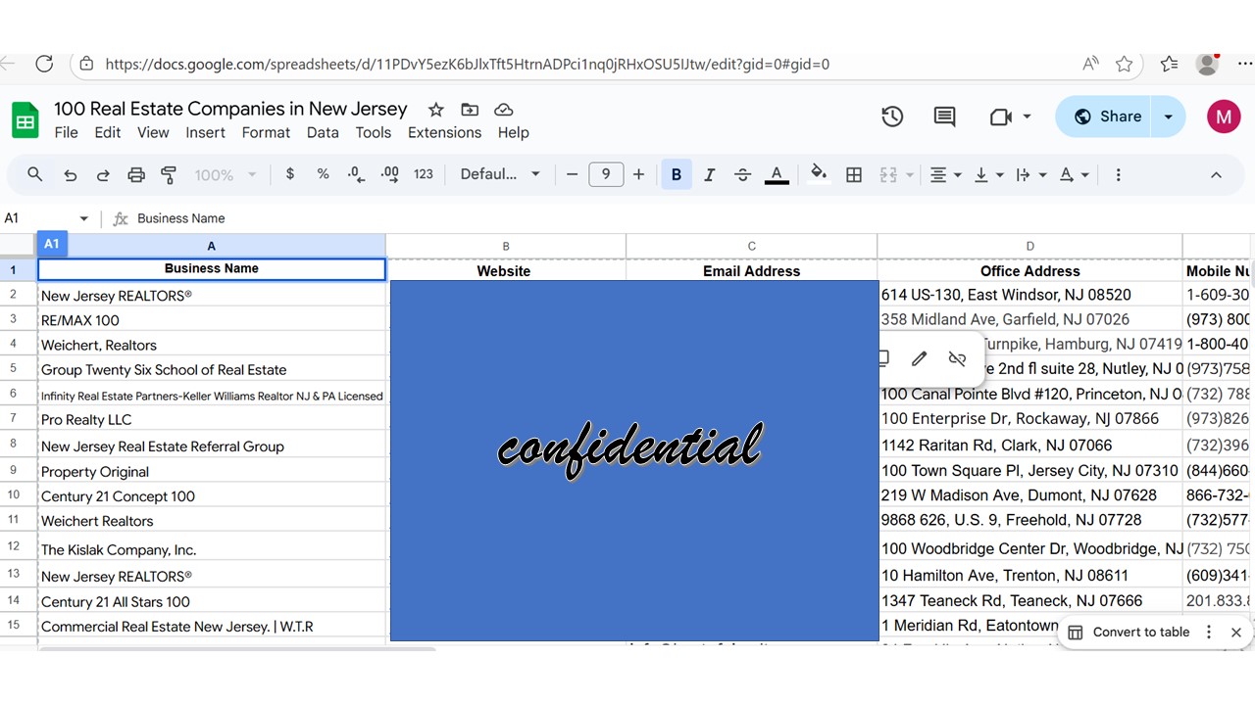Open the name box dropdown arrow

tap(83, 218)
